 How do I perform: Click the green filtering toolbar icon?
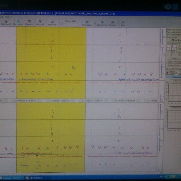[87, 22]
